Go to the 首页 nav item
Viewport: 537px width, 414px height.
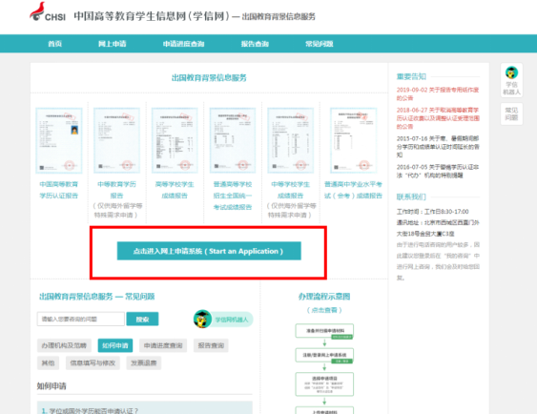click(x=54, y=44)
